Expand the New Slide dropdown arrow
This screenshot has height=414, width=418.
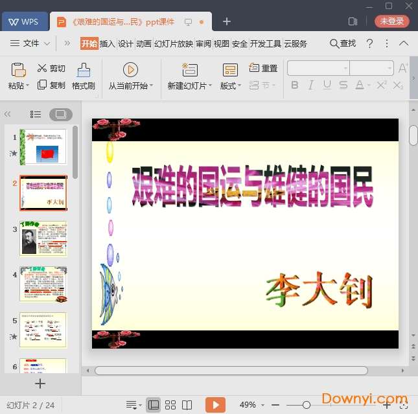[210, 86]
